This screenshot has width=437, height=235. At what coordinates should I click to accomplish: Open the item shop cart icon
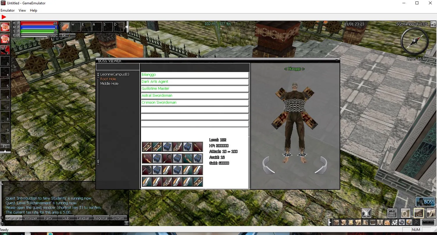(392, 213)
